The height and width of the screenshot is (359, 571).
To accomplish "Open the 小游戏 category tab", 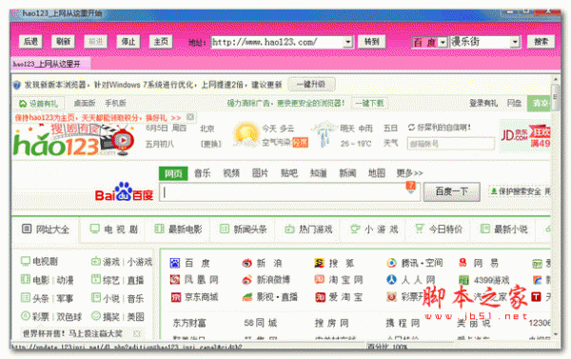I will pyautogui.click(x=374, y=229).
